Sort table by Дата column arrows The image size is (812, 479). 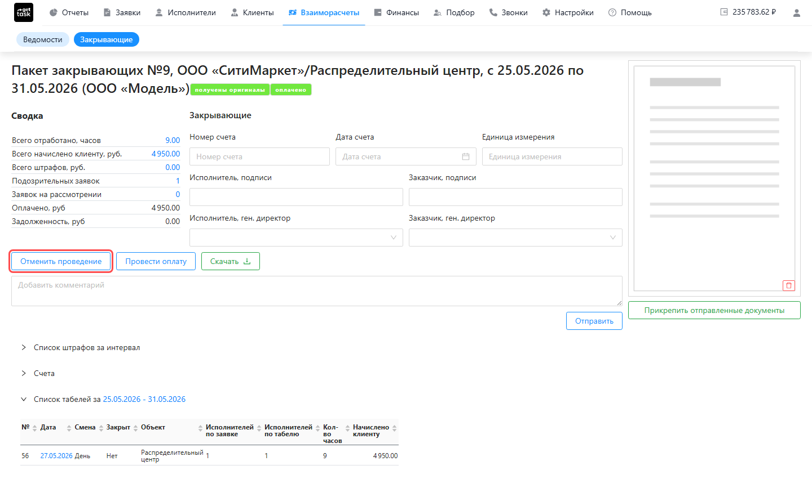(69, 428)
